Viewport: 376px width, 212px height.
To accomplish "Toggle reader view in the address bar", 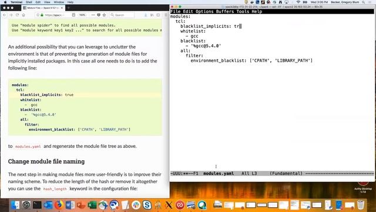I will point(73,15).
